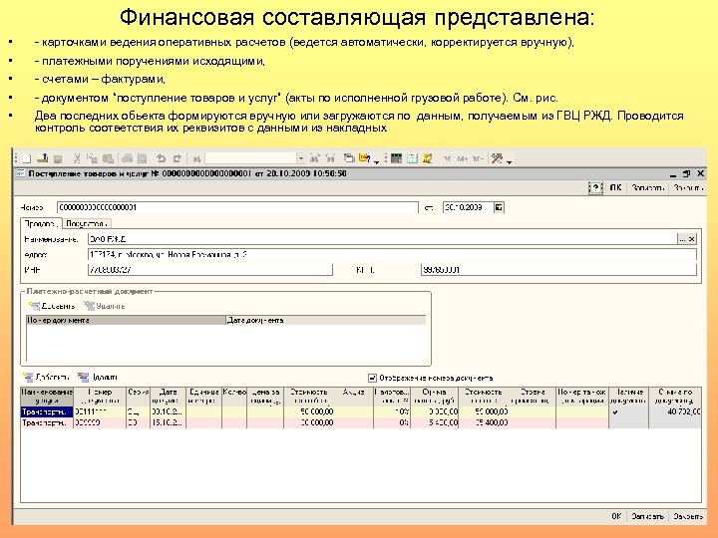Click the Find binoculars icon

(196, 159)
